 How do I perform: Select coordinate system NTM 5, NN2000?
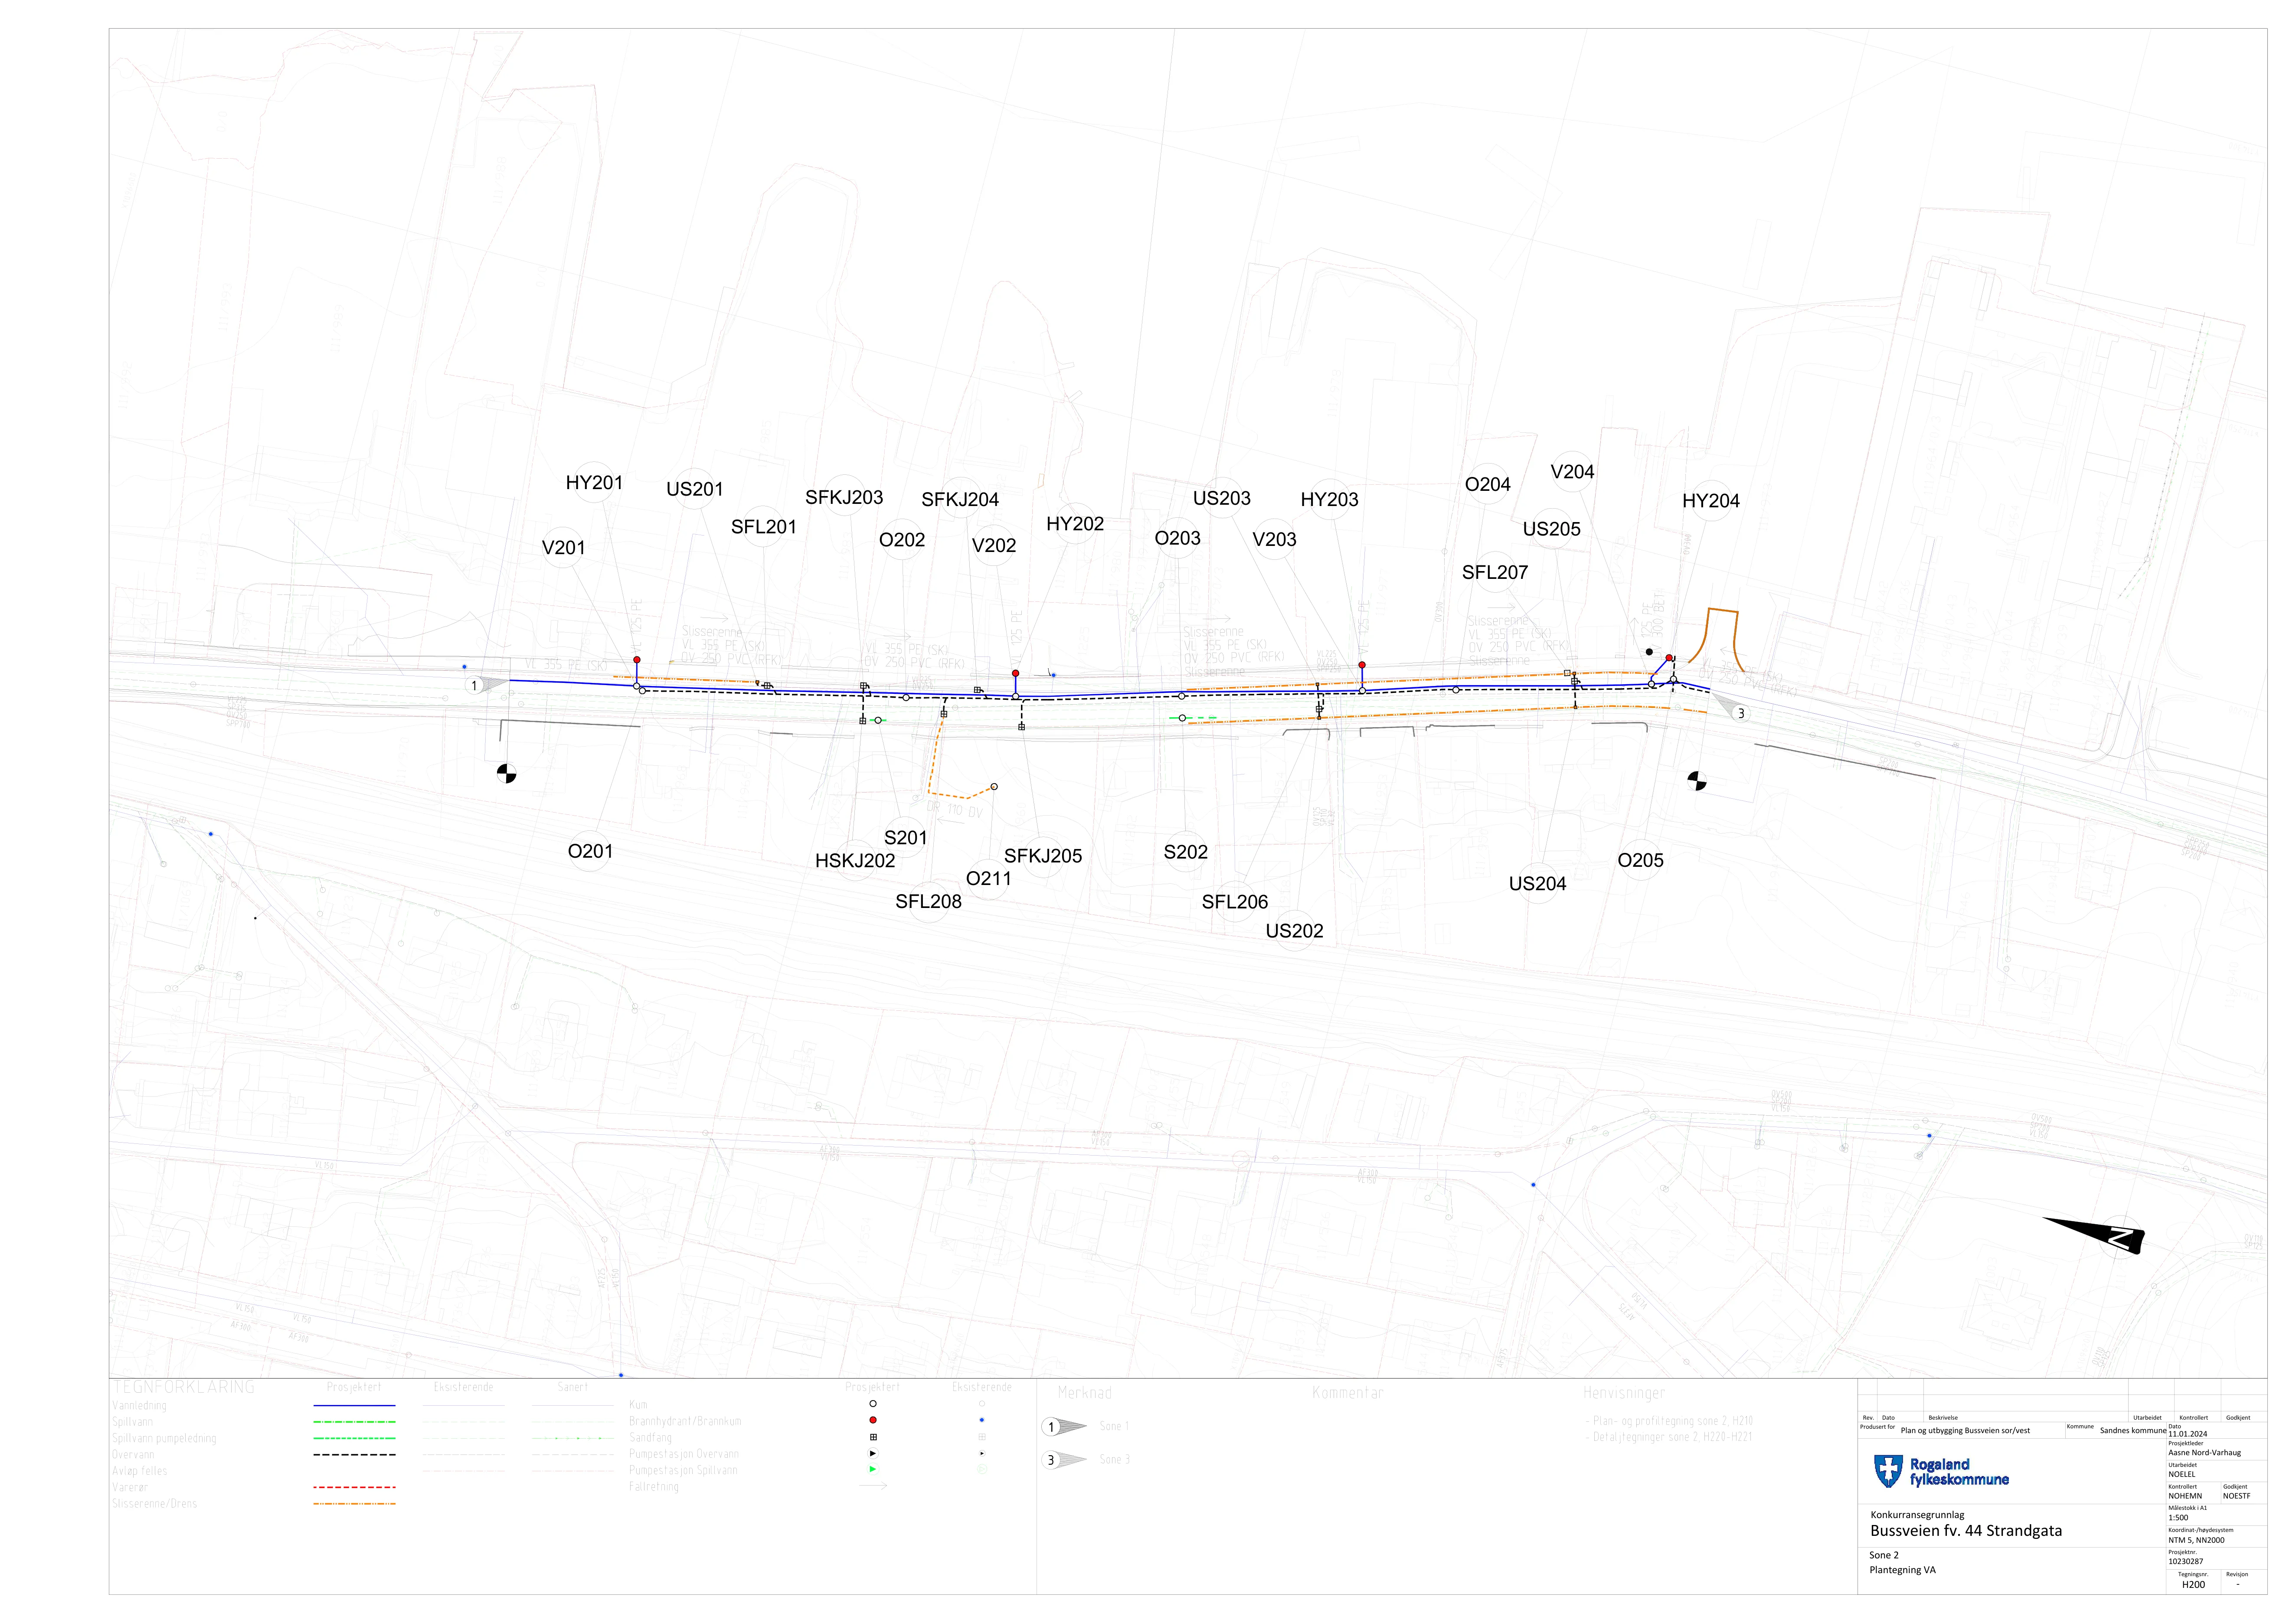tap(2197, 1540)
